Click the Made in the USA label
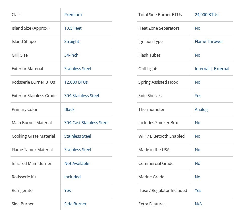The height and width of the screenshot is (210, 246). tap(154, 150)
